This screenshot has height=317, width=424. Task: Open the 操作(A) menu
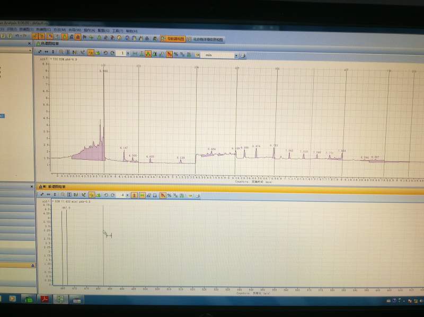point(89,30)
